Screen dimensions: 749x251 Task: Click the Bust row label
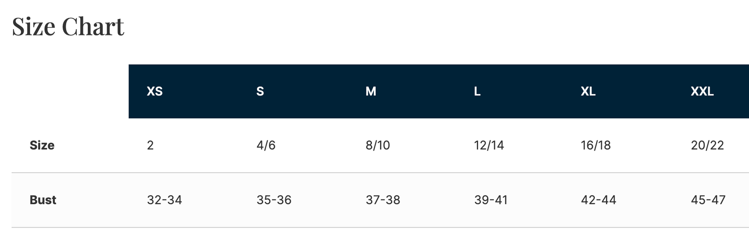[43, 200]
